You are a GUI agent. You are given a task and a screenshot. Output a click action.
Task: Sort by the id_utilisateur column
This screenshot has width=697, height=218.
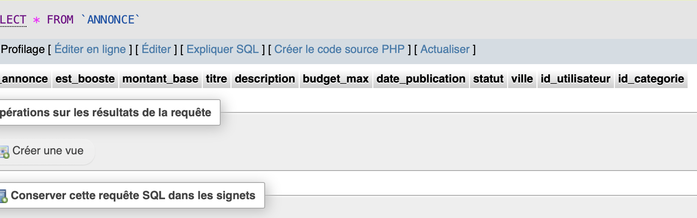point(575,79)
